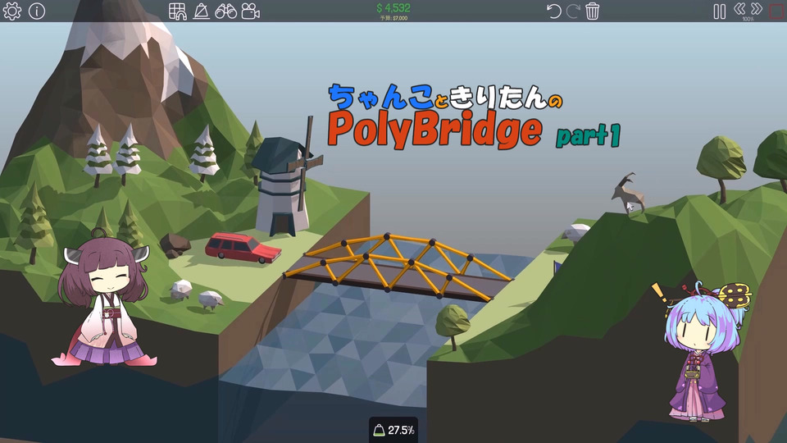This screenshot has height=443, width=787.
Task: Click the binoculars view icon
Action: (226, 11)
